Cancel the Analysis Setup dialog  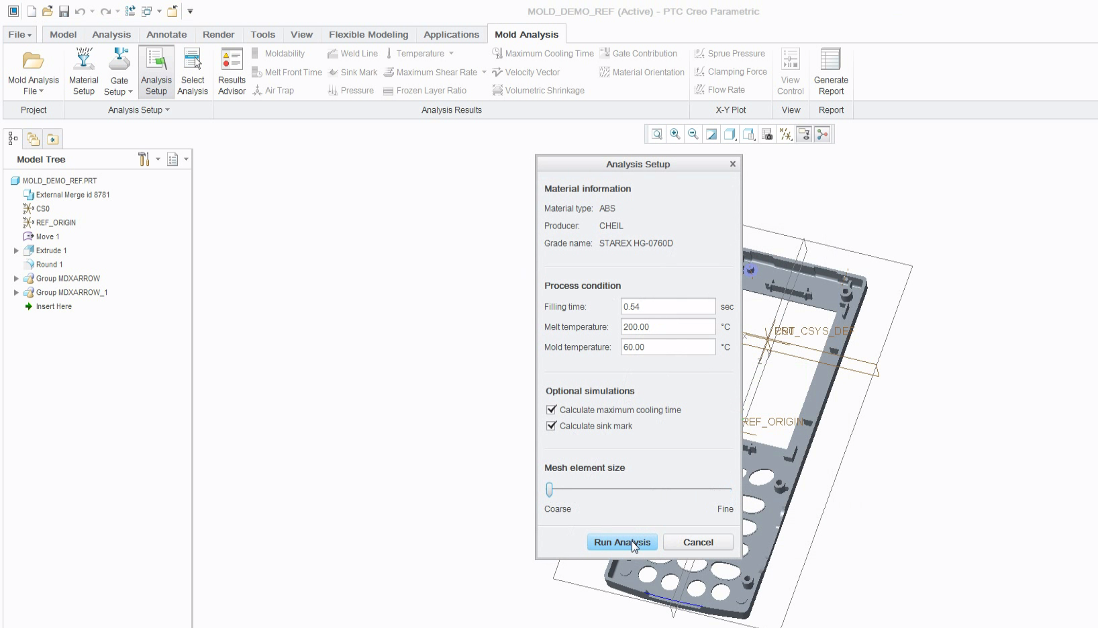[698, 542]
